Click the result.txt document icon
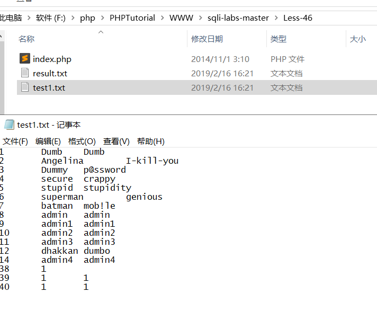This screenshot has width=377, height=319. (x=25, y=73)
